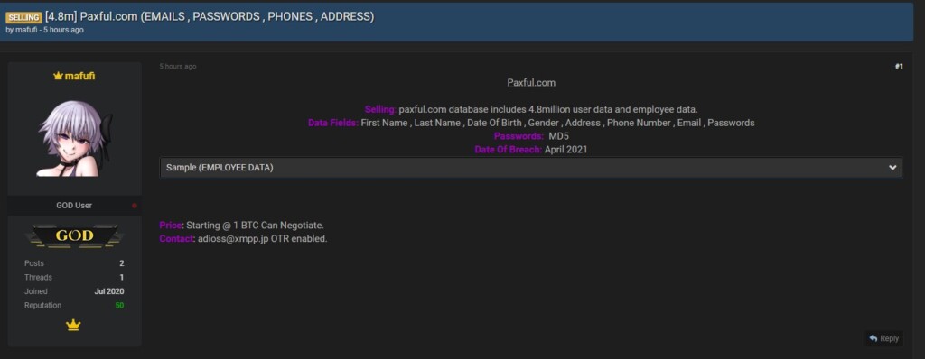925x359 pixels.
Task: Click the crown icon beside the mafufi username
Action: click(x=58, y=76)
